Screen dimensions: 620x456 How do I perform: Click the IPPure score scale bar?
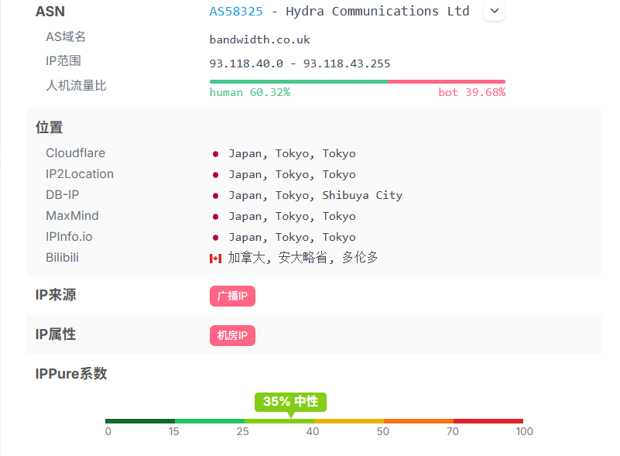click(x=314, y=421)
